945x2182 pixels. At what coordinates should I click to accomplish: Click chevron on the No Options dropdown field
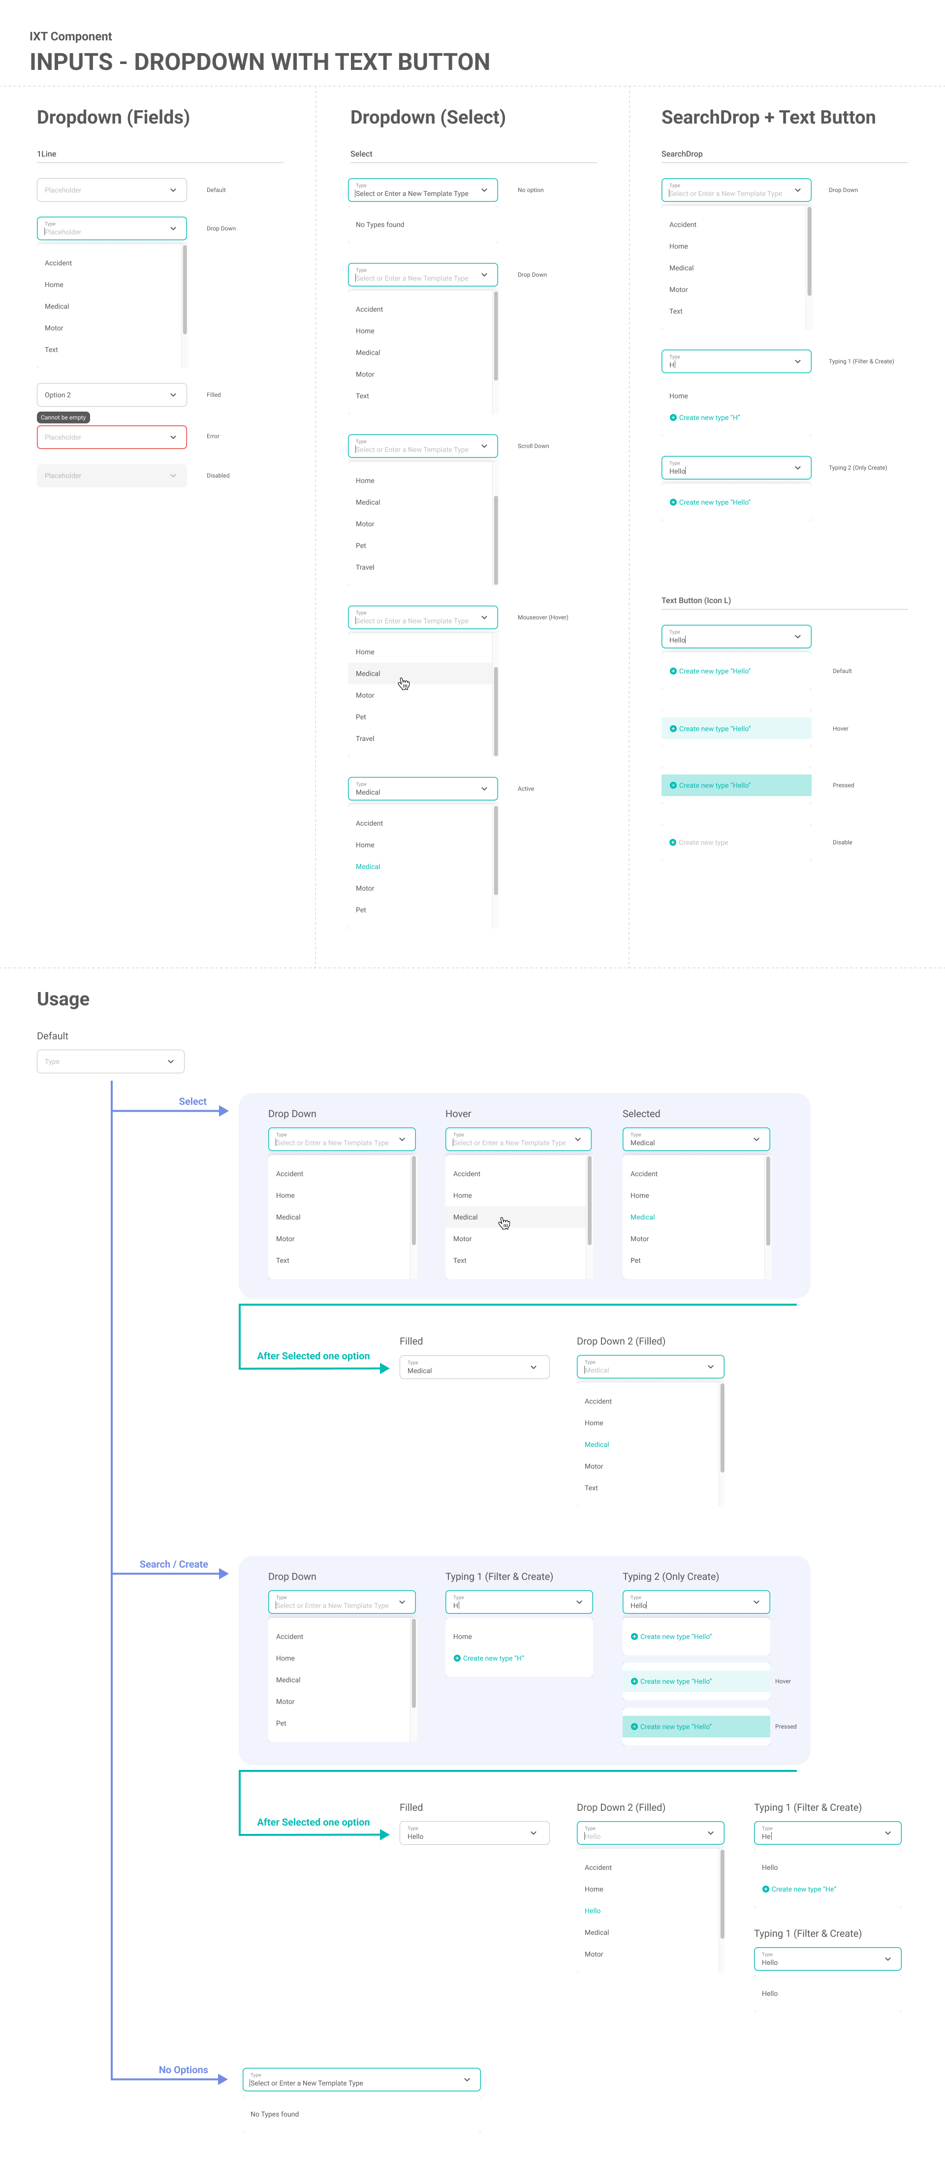point(467,2080)
